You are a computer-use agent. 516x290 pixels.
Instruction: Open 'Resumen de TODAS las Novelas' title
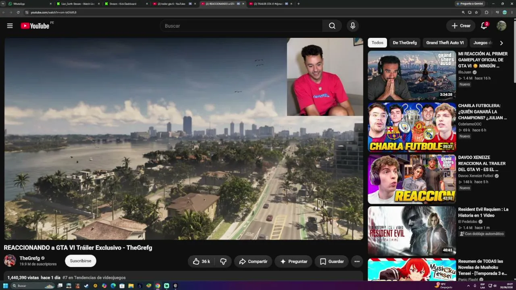pos(483,267)
